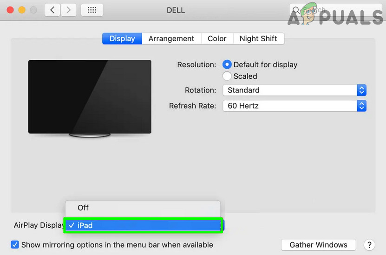Choose the Scaled resolution option
Viewport: 386px width, 255px height.
pyautogui.click(x=227, y=76)
